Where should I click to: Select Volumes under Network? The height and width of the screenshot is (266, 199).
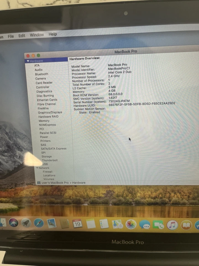[x=49, y=179]
